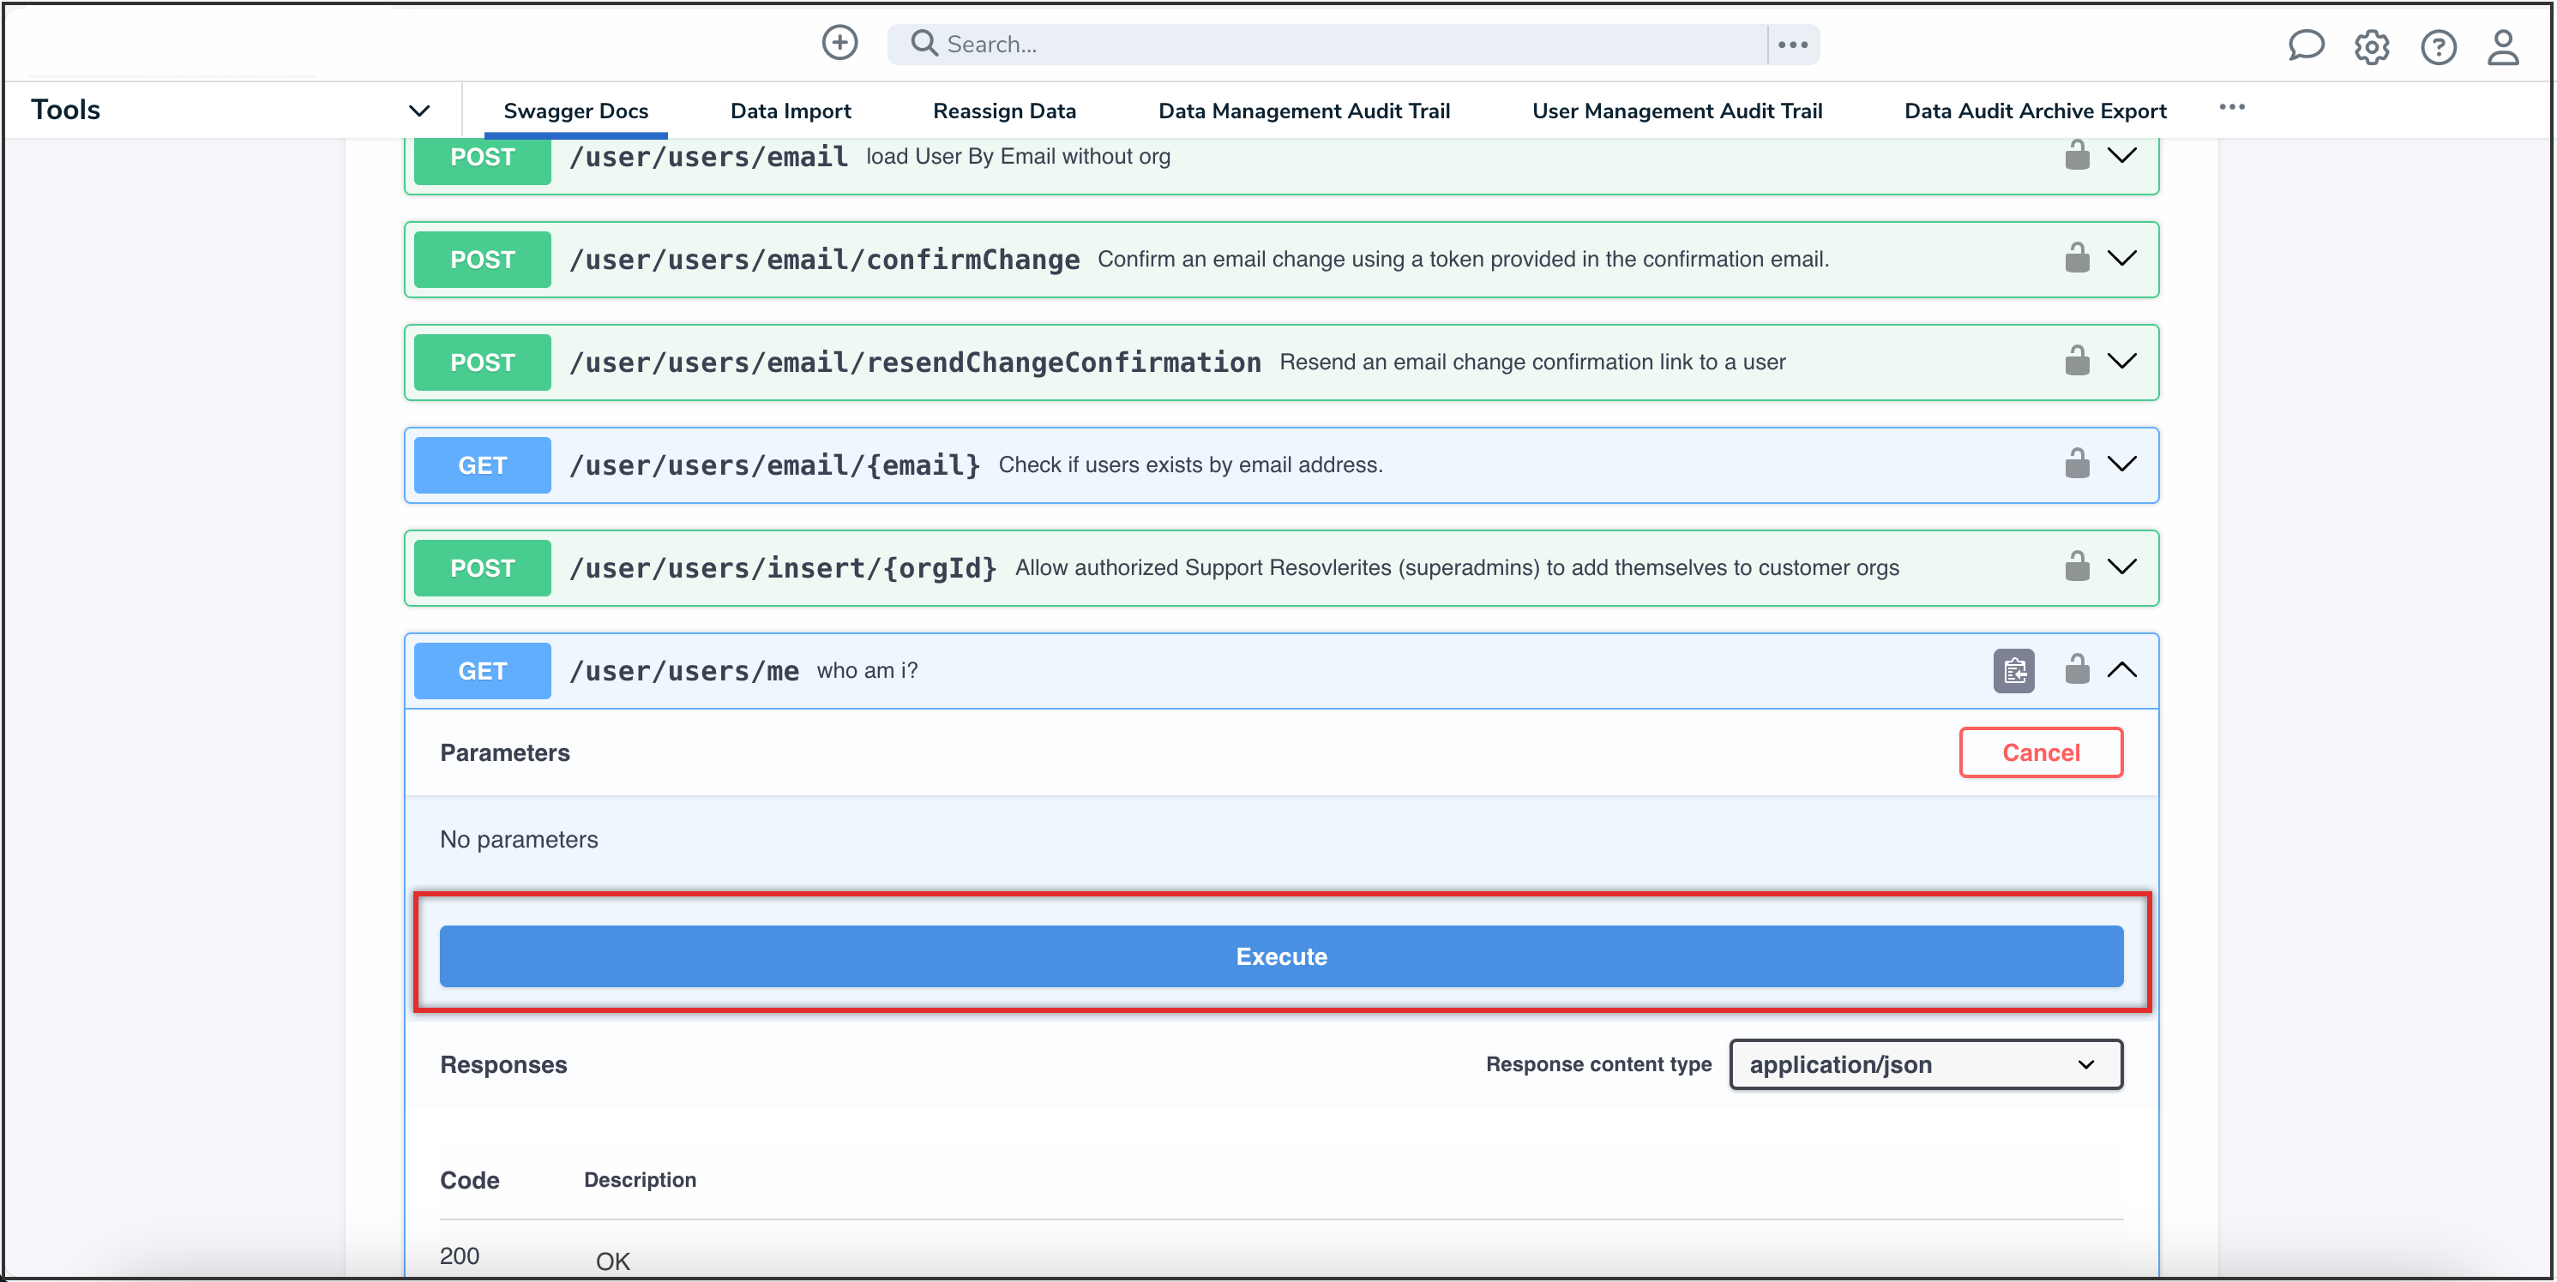The image size is (2557, 1282).
Task: Toggle lock on /user/users/insert/{orgId} endpoint
Action: [2077, 566]
